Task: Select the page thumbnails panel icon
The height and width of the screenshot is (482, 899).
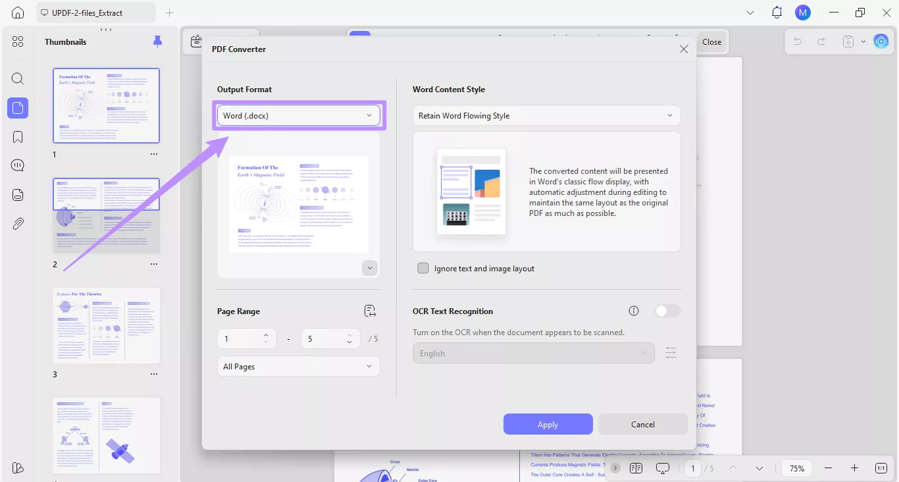Action: [x=18, y=108]
